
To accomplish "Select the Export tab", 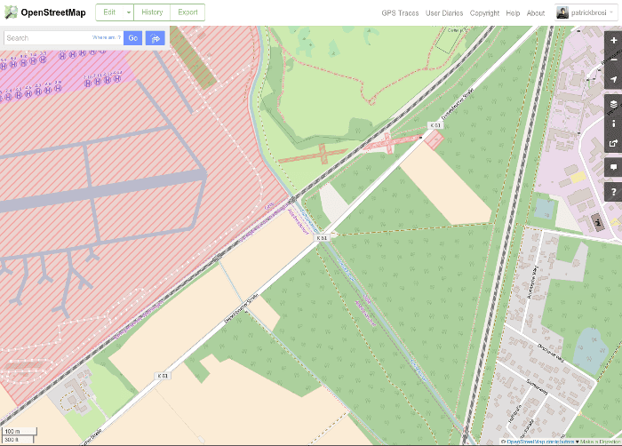I will point(187,12).
